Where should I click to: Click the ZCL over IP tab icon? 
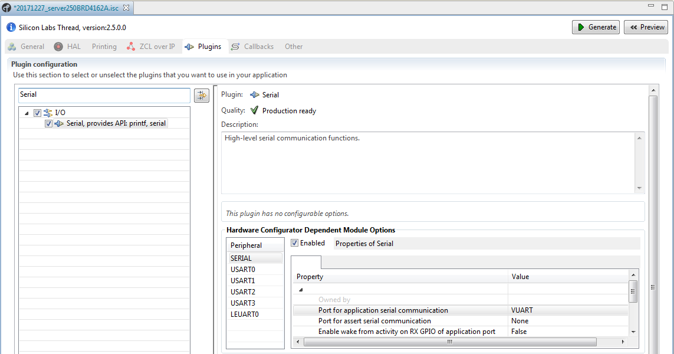point(131,47)
